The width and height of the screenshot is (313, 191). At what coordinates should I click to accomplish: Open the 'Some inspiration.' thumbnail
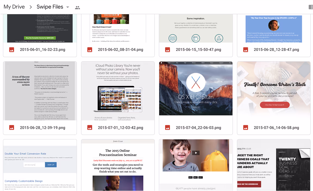[x=196, y=28]
